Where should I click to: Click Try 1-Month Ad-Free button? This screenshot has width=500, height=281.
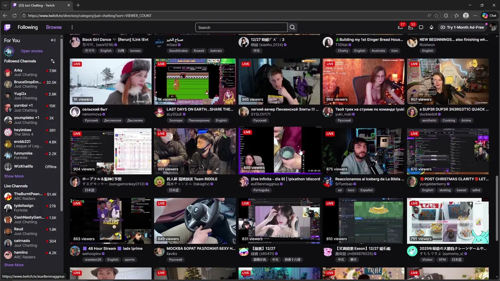(x=462, y=27)
